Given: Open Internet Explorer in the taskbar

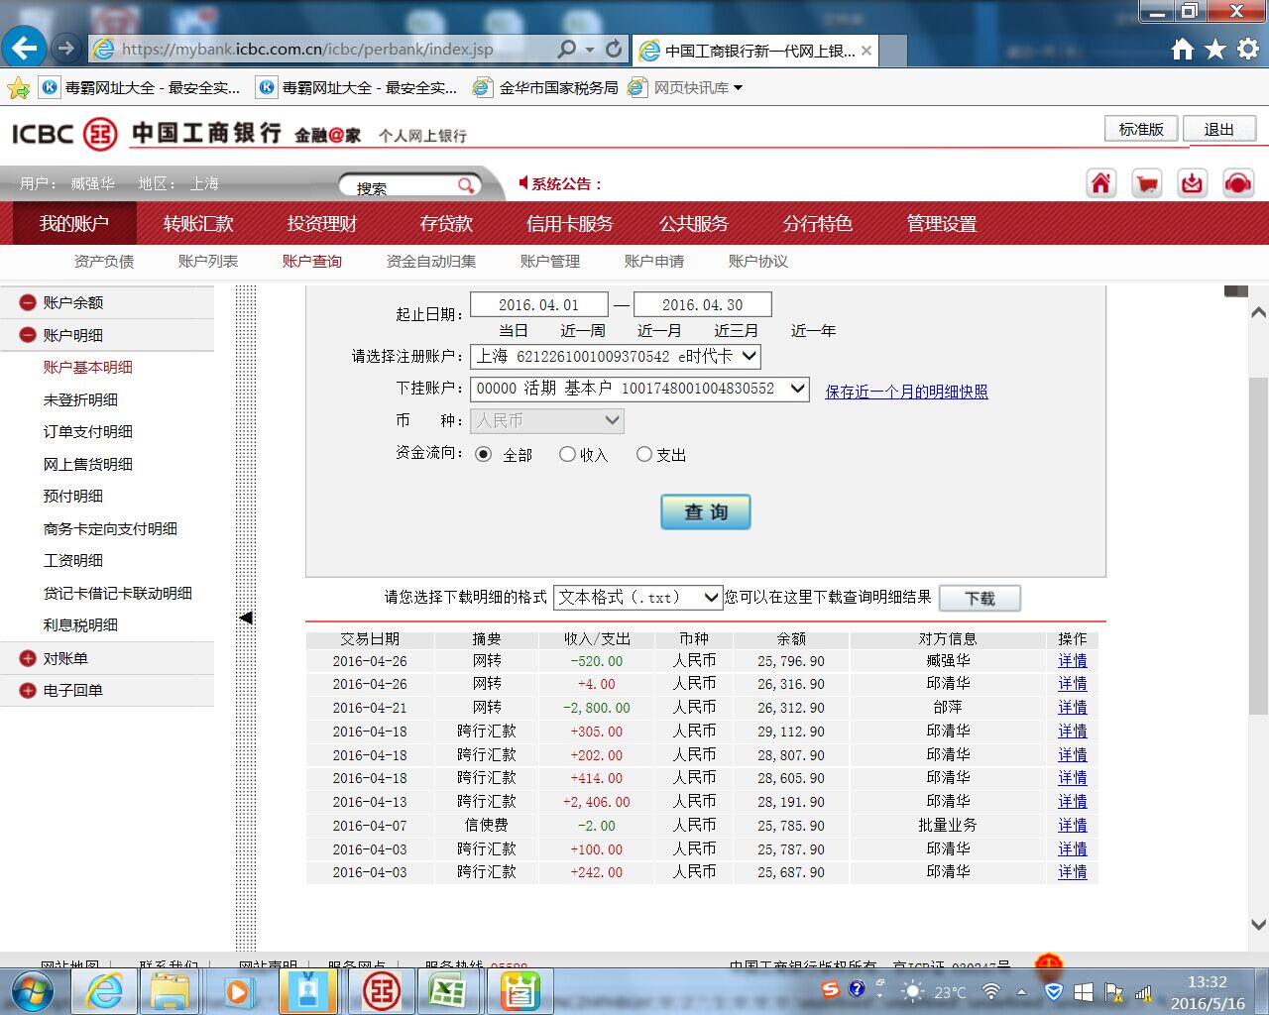Looking at the screenshot, I should pos(104,991).
